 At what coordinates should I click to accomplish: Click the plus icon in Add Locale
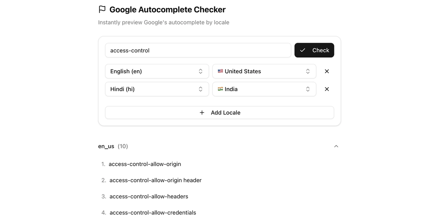[202, 112]
